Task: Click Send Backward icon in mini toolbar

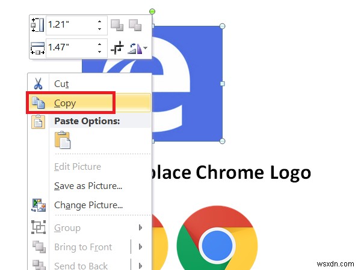Action: click(x=135, y=25)
